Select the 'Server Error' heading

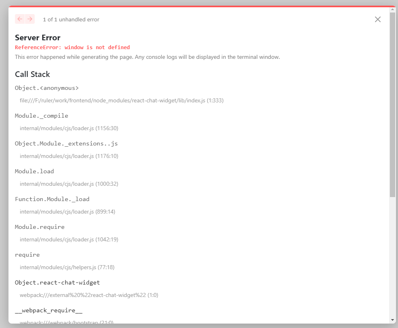coord(38,37)
